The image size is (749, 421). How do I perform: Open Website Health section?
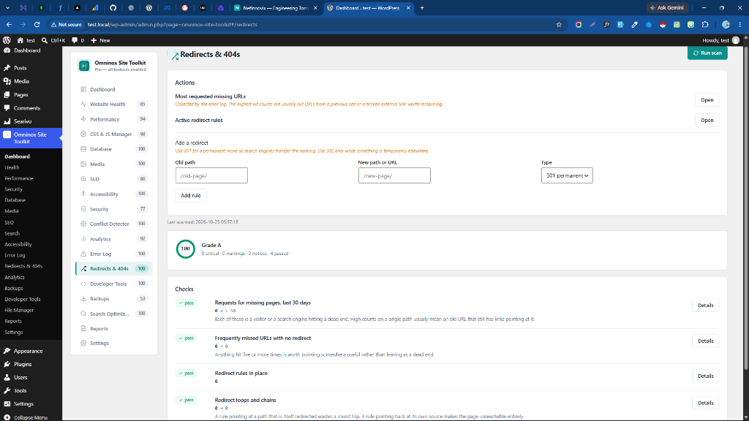(113, 104)
